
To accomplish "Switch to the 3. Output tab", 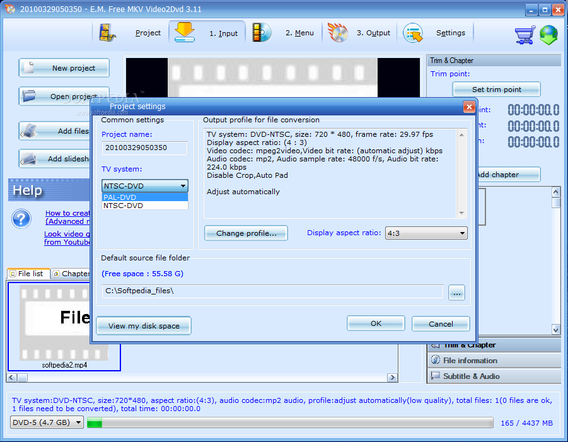I will tap(373, 33).
